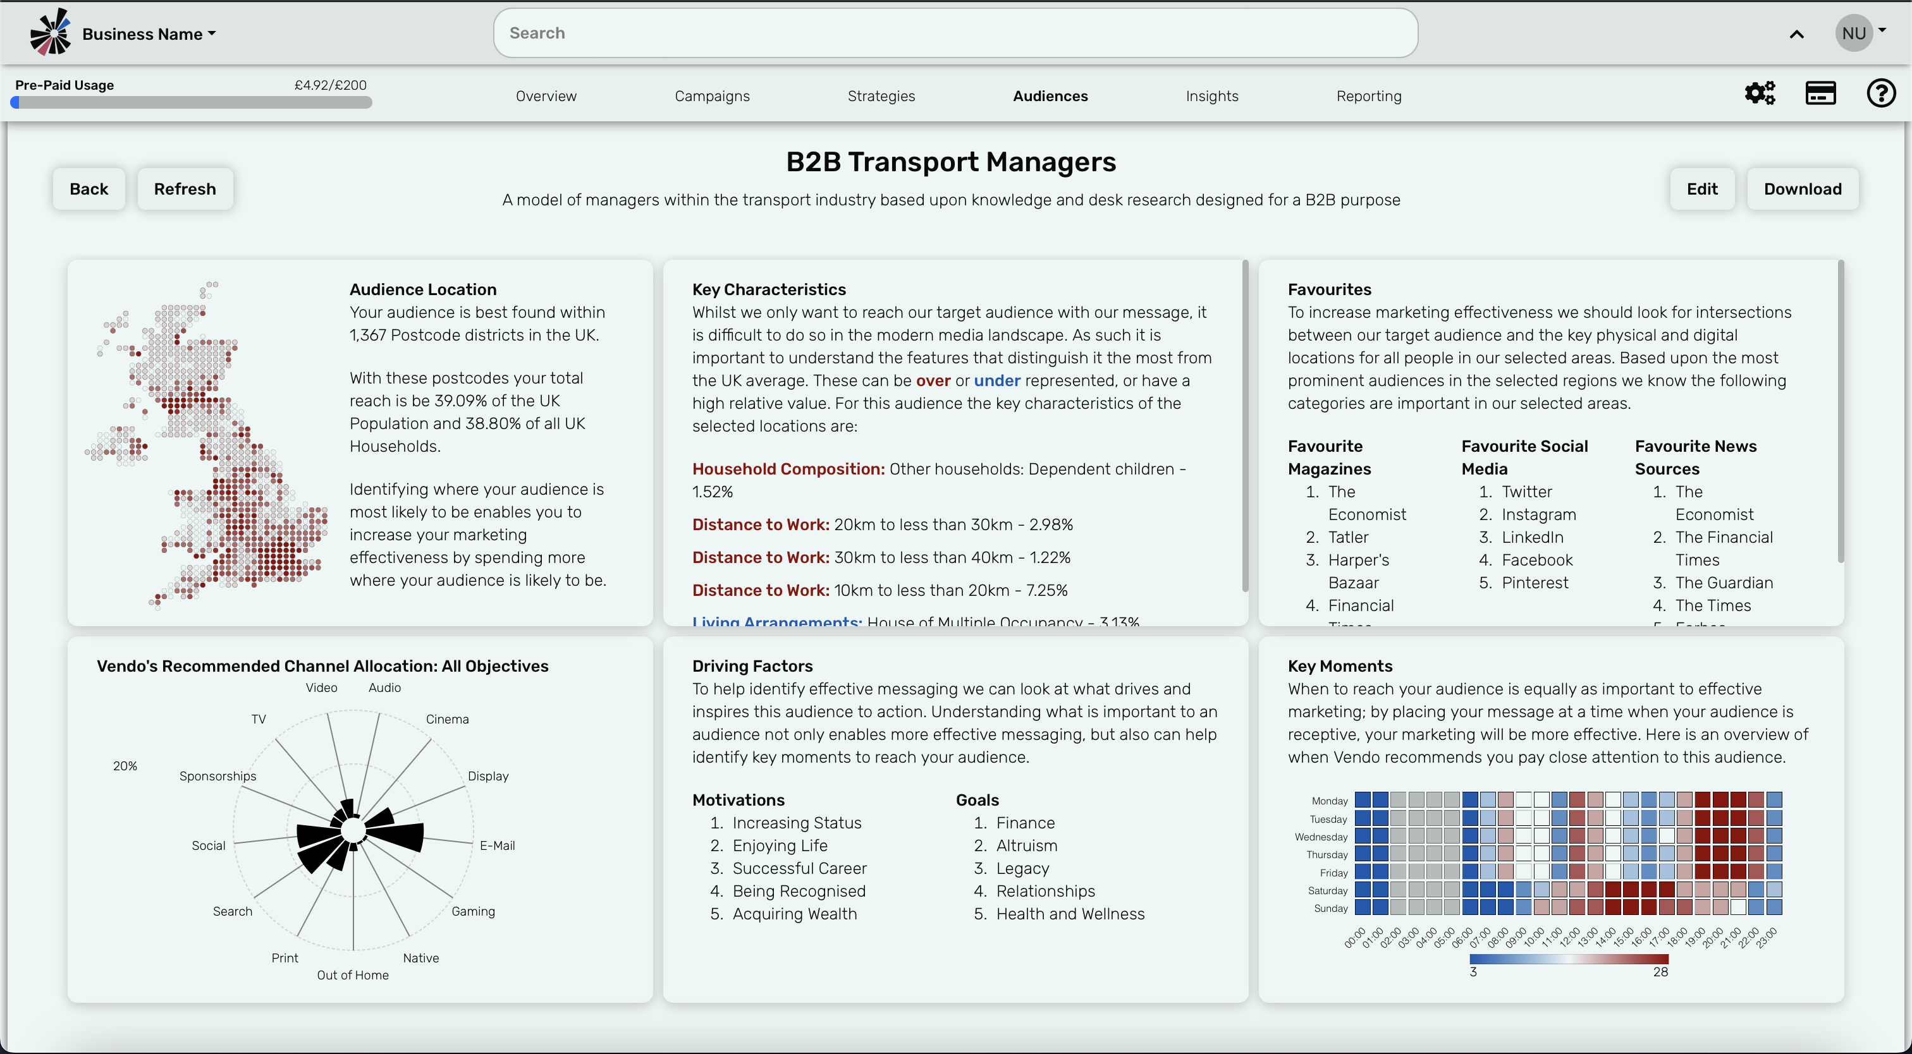Click the B2B Transport Managers title
The image size is (1912, 1054).
951,162
